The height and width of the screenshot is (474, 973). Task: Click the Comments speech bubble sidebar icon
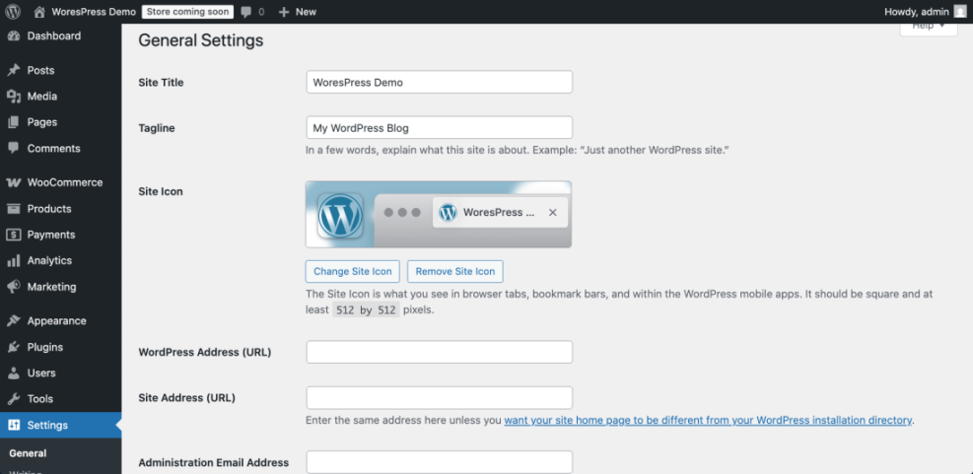(14, 148)
